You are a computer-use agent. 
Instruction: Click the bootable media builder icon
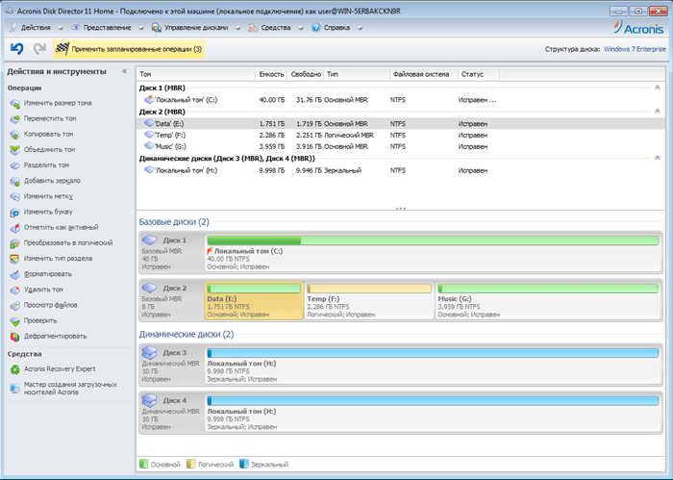pos(15,388)
